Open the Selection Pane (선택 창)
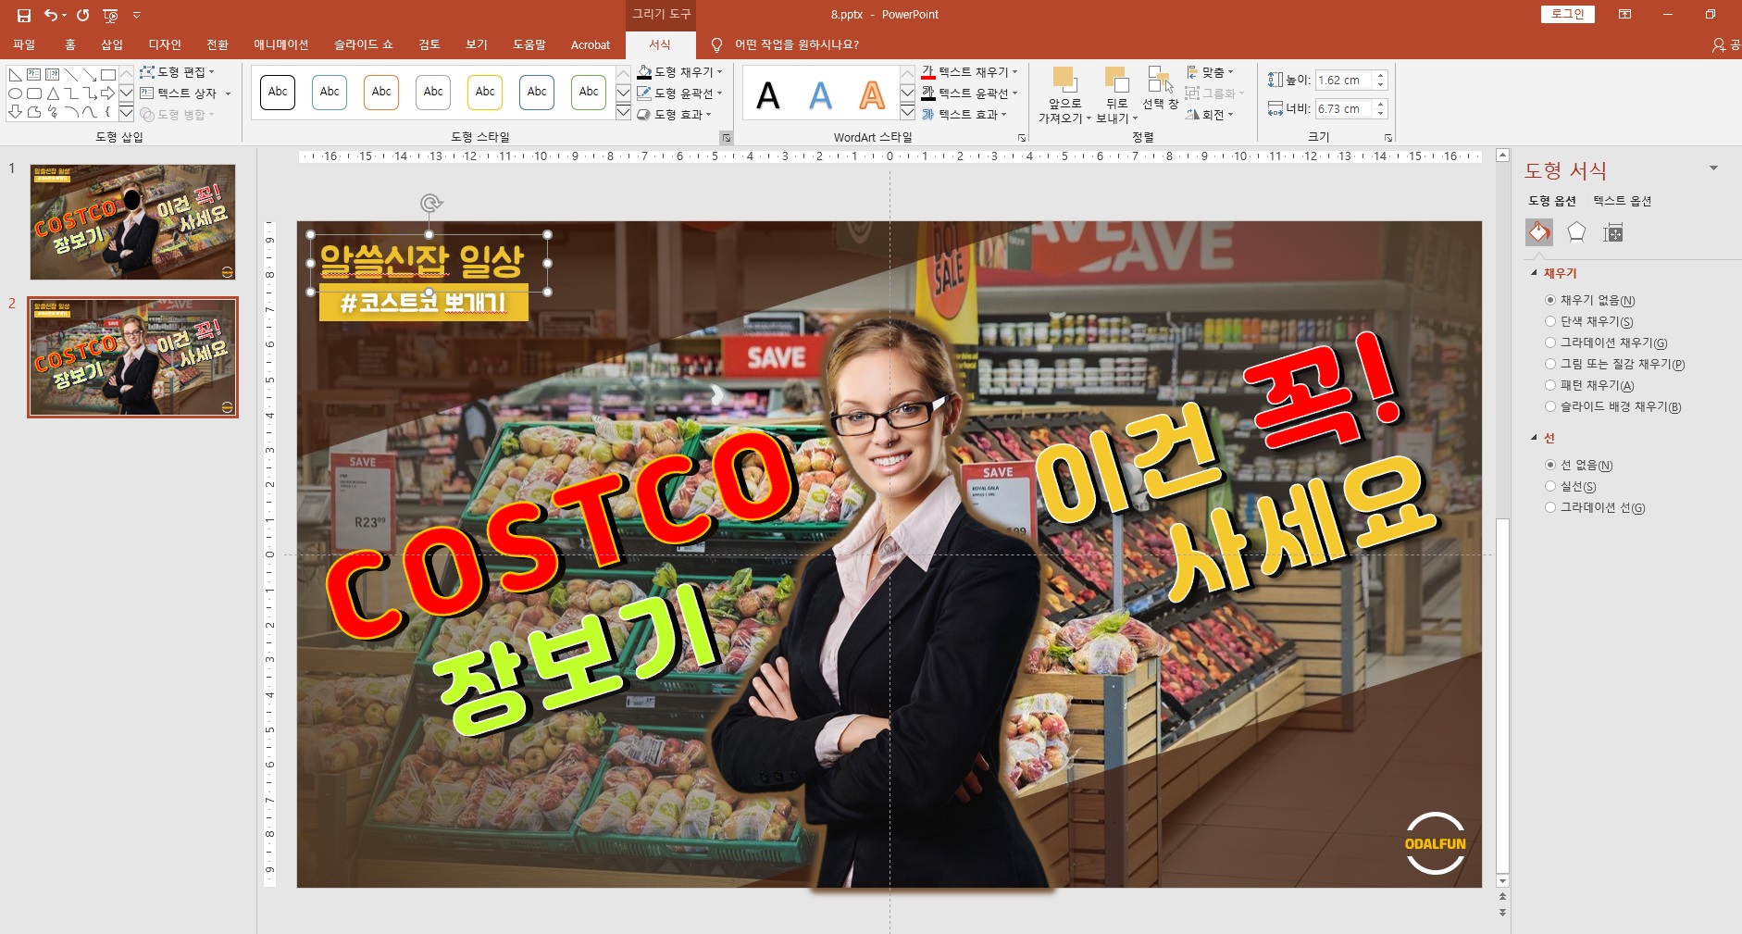Screen dimensions: 1742x934 [x=1160, y=89]
